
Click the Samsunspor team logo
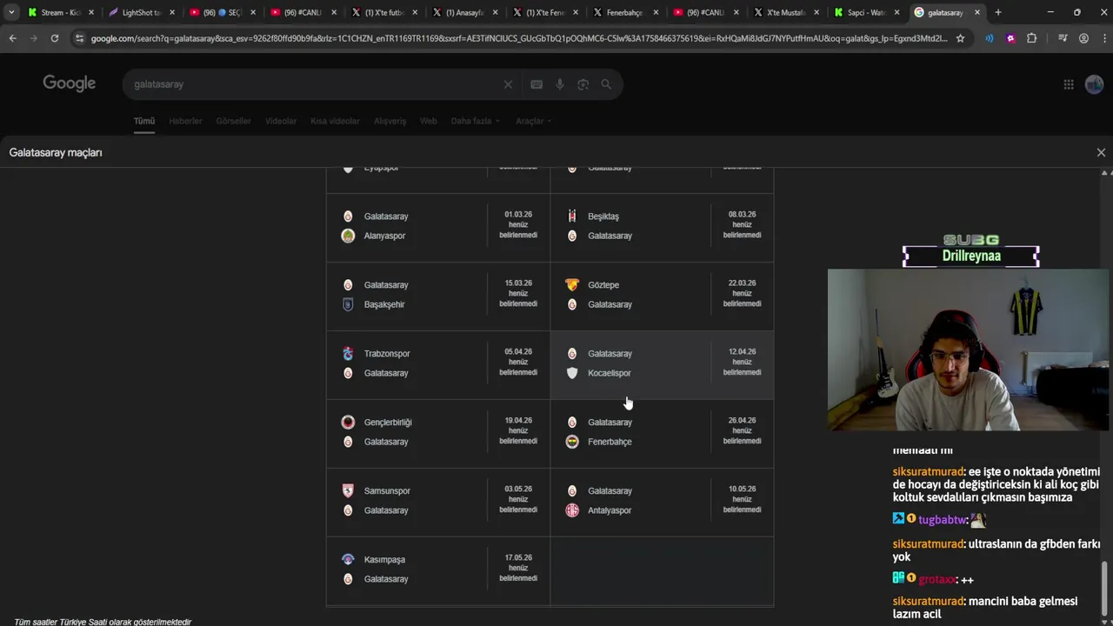(x=348, y=490)
